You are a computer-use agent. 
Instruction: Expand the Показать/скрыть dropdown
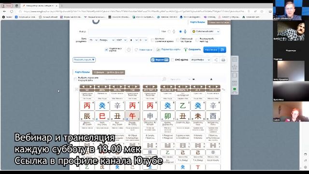tap(84, 59)
